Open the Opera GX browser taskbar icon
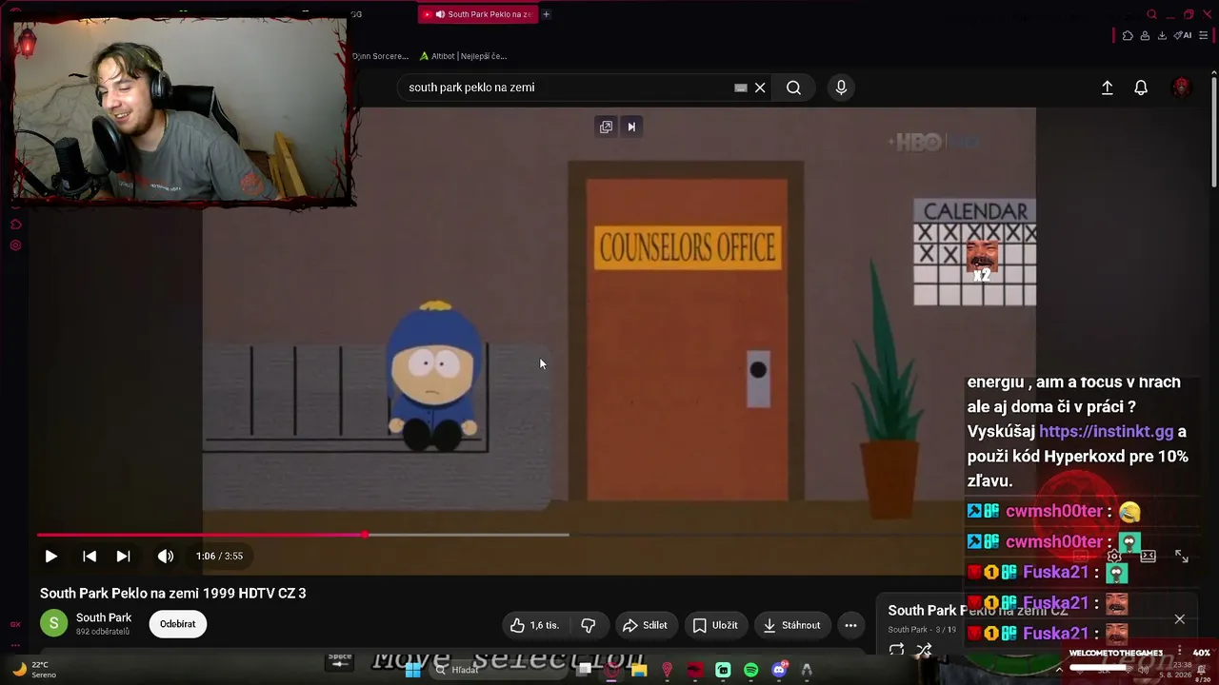This screenshot has height=685, width=1219. tap(611, 670)
